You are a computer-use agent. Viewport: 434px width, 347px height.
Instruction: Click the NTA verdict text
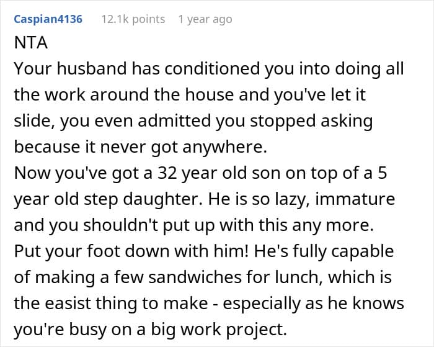click(31, 43)
